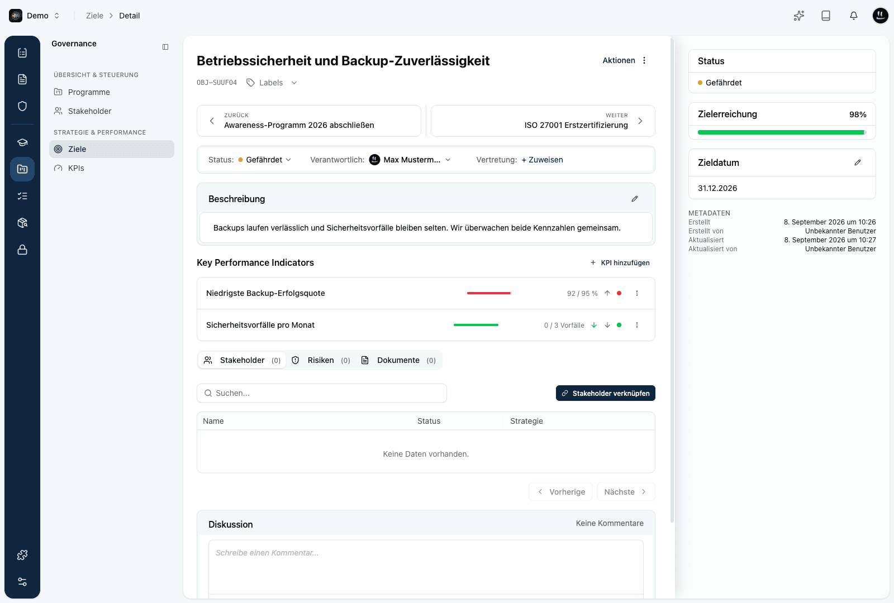The image size is (894, 603).
Task: Open the lock icon in left rail
Action: [22, 250]
